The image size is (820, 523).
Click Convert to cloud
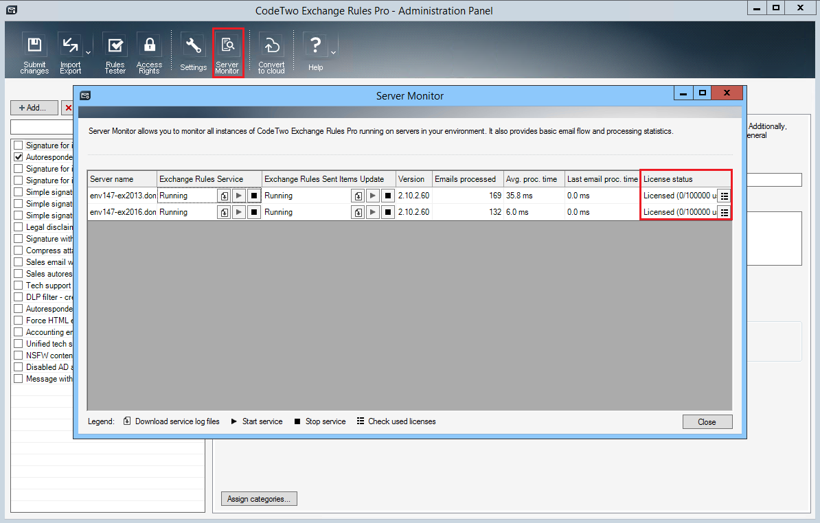coord(271,51)
